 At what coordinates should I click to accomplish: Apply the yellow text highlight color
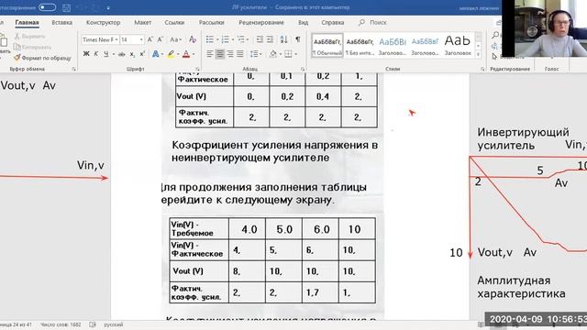pos(171,54)
